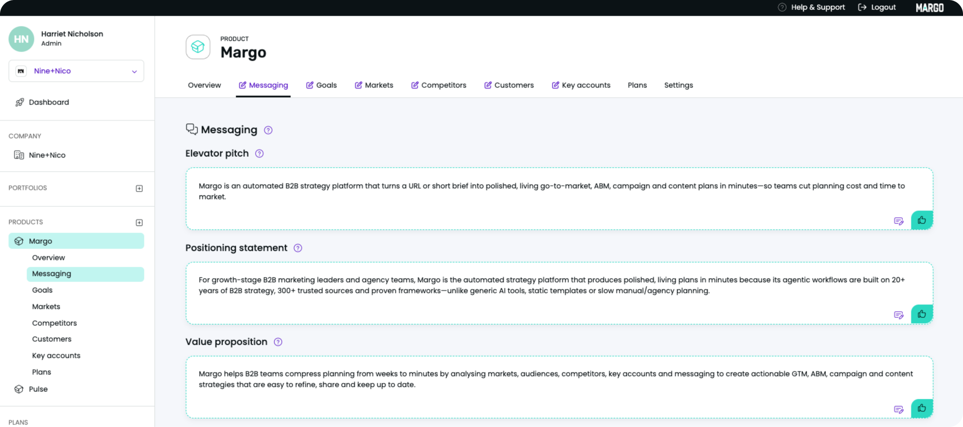Open the Customers tab

[x=509, y=85]
